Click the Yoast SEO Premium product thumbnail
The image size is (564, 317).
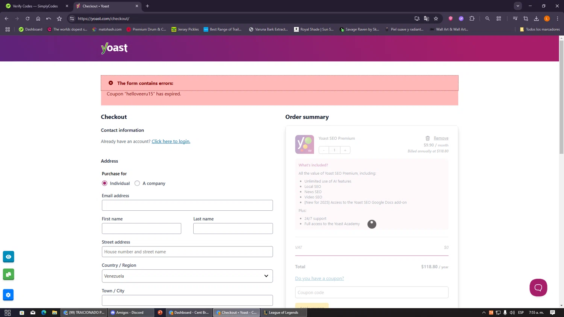click(305, 144)
